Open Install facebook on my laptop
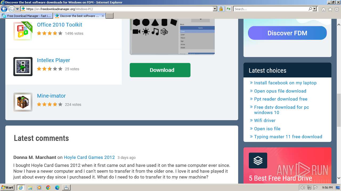Screen dimensions: 341x191 click(285, 83)
